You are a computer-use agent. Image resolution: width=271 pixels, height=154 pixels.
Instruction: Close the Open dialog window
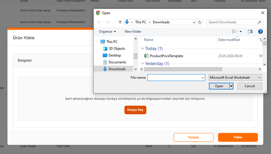tap(263, 13)
